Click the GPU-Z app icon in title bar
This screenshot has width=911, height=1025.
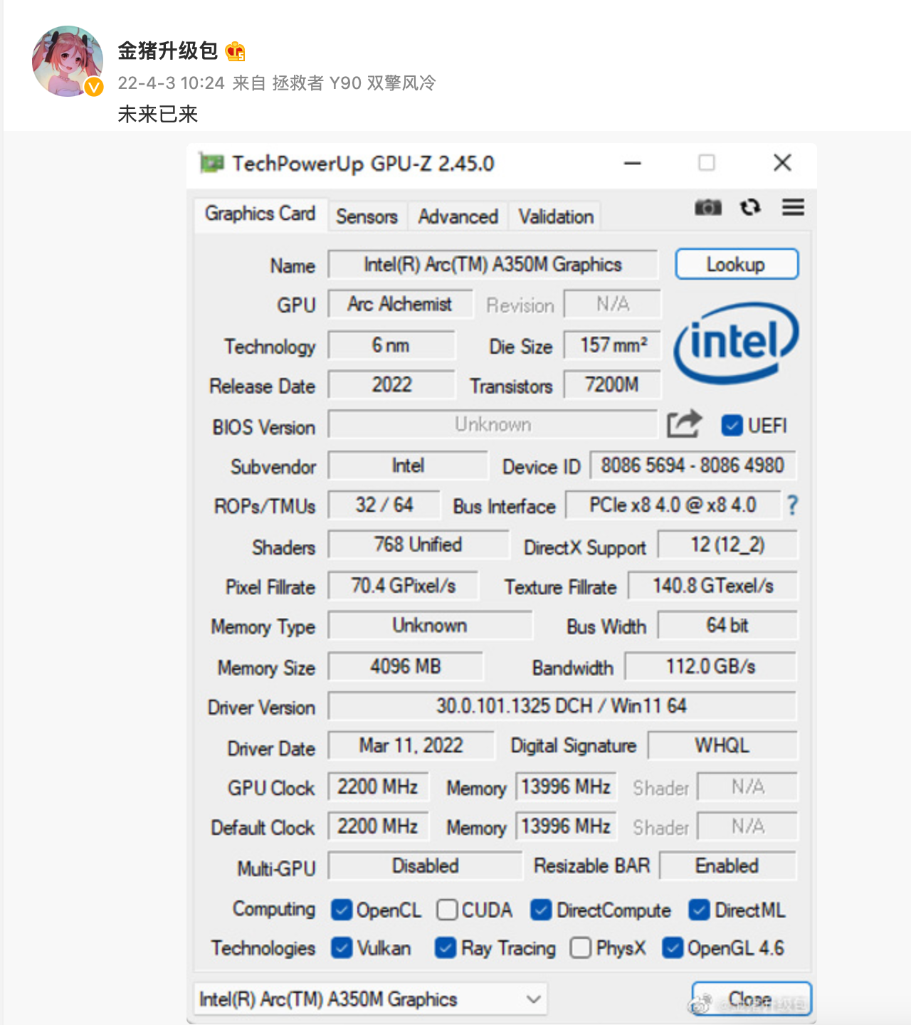click(x=211, y=164)
